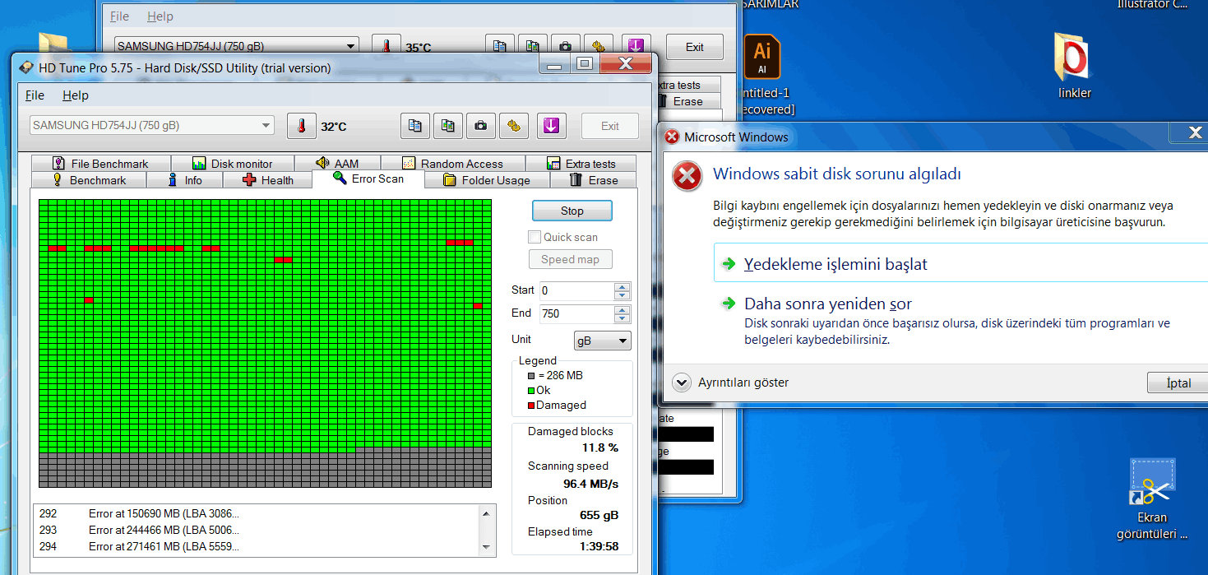This screenshot has height=575, width=1208.
Task: Open the Info tab
Action: (x=184, y=180)
